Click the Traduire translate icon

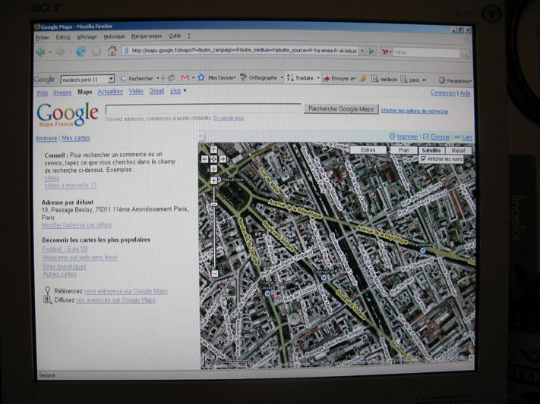pos(290,78)
